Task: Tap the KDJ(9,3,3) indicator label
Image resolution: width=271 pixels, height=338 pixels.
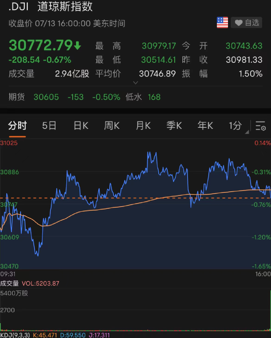Action: pyautogui.click(x=15, y=335)
